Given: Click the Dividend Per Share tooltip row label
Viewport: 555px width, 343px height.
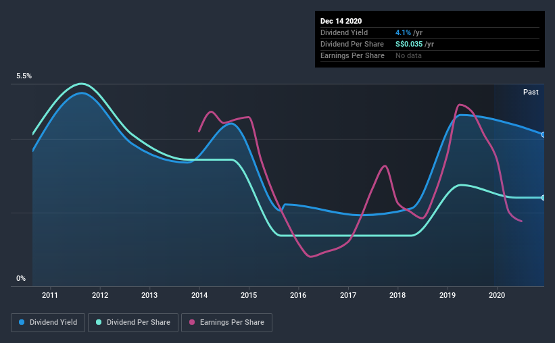Looking at the screenshot, I should point(352,44).
